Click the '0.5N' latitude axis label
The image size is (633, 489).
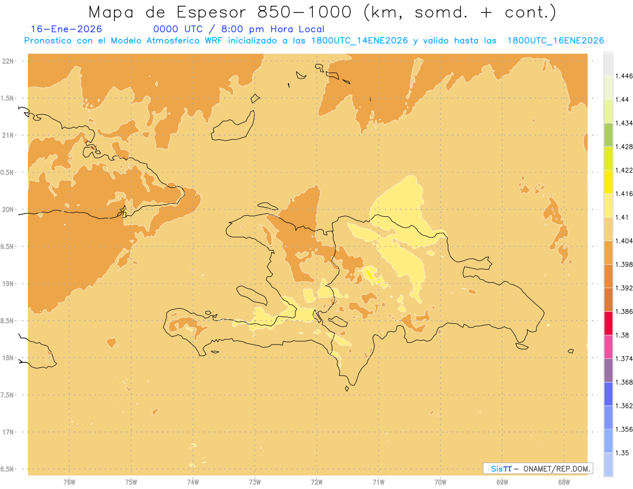coord(7,172)
